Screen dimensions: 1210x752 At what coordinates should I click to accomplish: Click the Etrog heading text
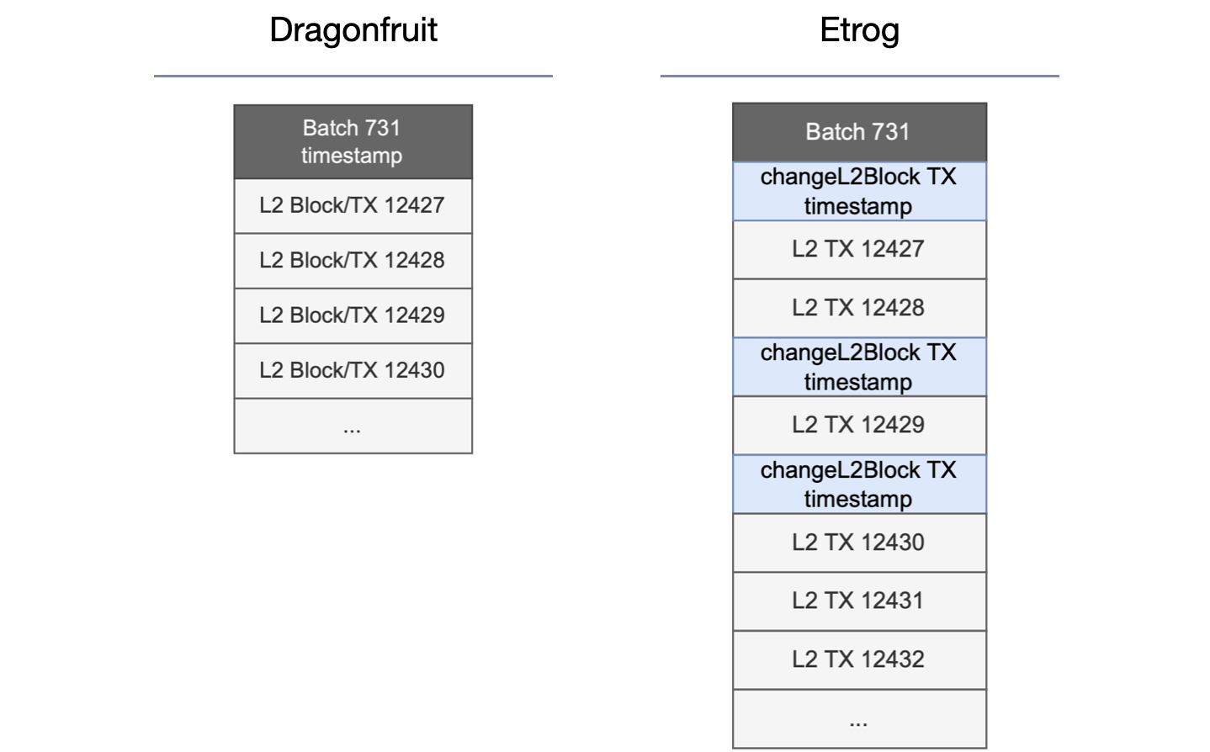tap(859, 30)
